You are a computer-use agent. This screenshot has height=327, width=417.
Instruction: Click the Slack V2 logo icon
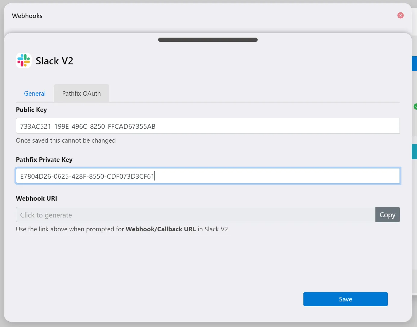pos(24,60)
